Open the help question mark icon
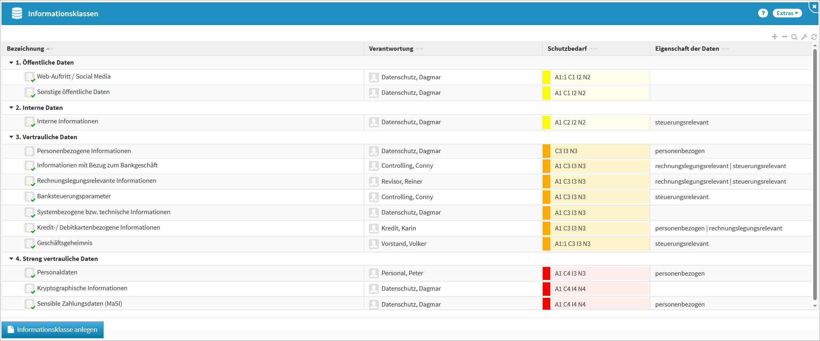The height and width of the screenshot is (341, 820). pyautogui.click(x=762, y=13)
